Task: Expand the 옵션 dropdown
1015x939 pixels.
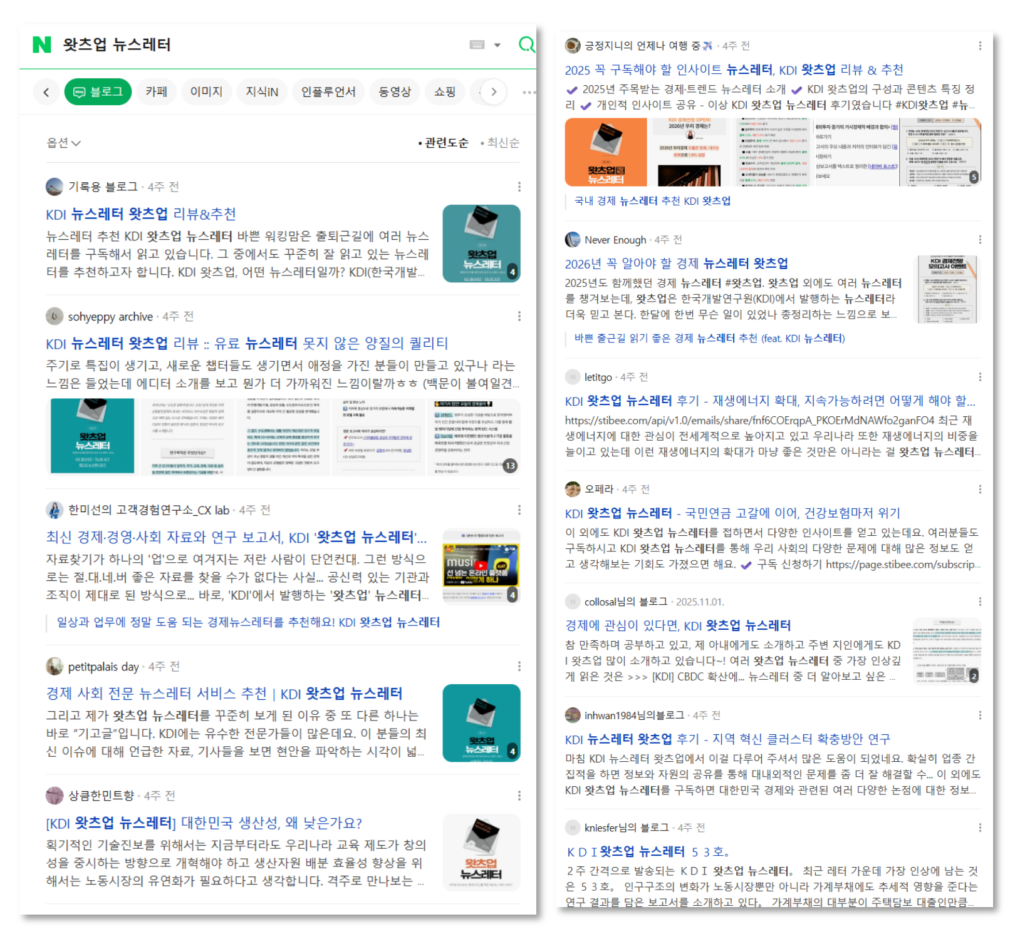Action: [x=63, y=143]
